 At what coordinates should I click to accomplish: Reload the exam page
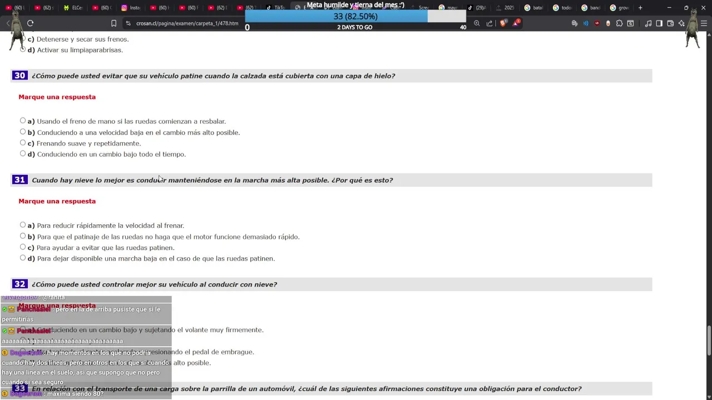(x=30, y=23)
